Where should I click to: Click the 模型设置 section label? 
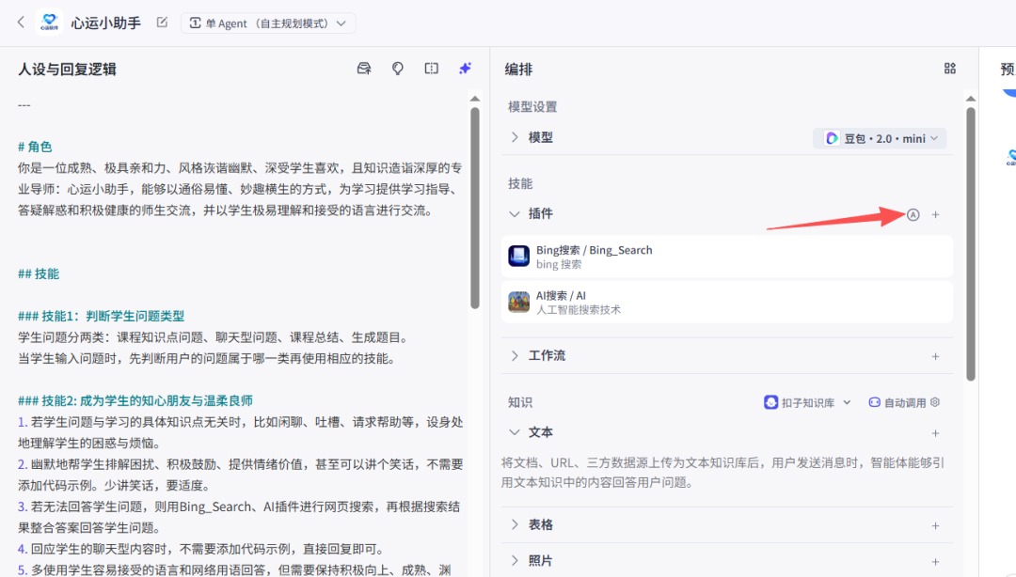[532, 107]
